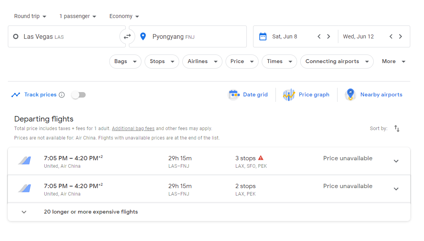Open the Price graph
The height and width of the screenshot is (241, 424).
(x=306, y=94)
